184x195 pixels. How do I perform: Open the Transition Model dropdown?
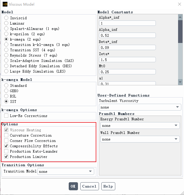coord(65,171)
